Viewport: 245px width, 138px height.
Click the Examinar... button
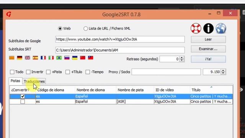(x=208, y=49)
